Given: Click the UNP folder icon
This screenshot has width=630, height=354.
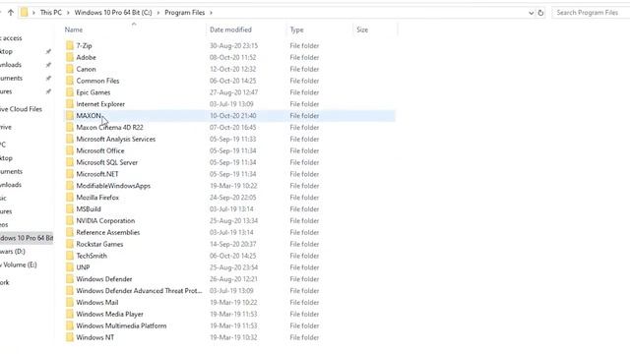Looking at the screenshot, I should pyautogui.click(x=70, y=266).
